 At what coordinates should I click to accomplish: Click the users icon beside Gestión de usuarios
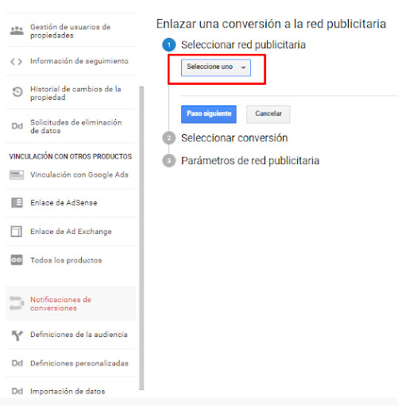click(17, 31)
